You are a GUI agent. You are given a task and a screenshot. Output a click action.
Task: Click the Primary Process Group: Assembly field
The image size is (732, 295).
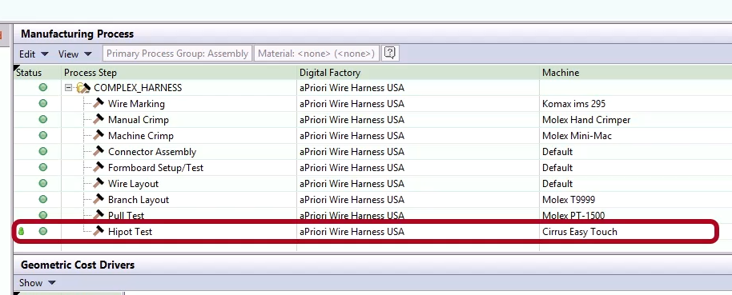coord(178,54)
